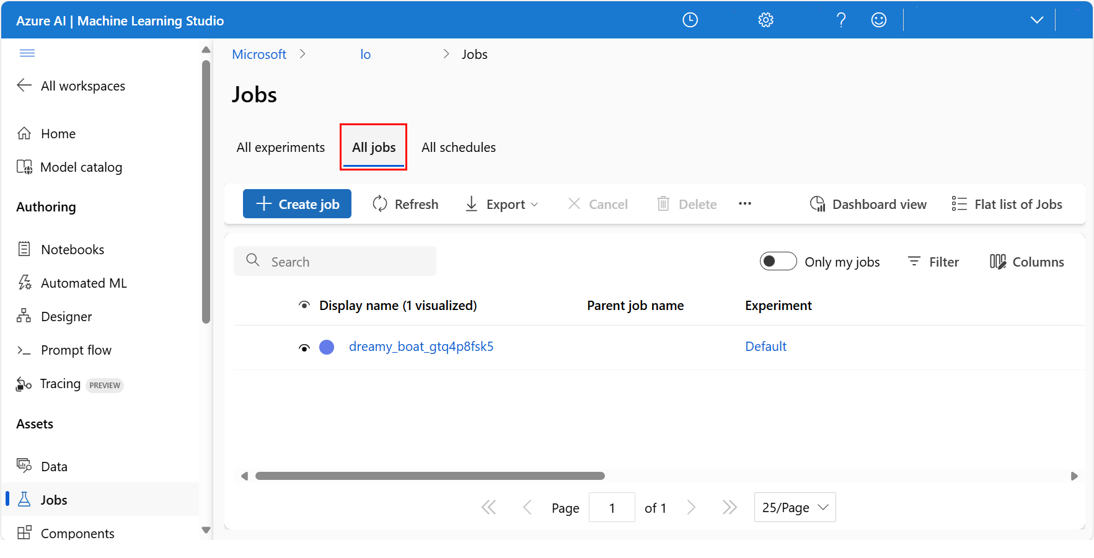Toggle visibility eye for dreamy_boat_gtq4p8fsk5 job
This screenshot has width=1094, height=558.
coord(304,348)
